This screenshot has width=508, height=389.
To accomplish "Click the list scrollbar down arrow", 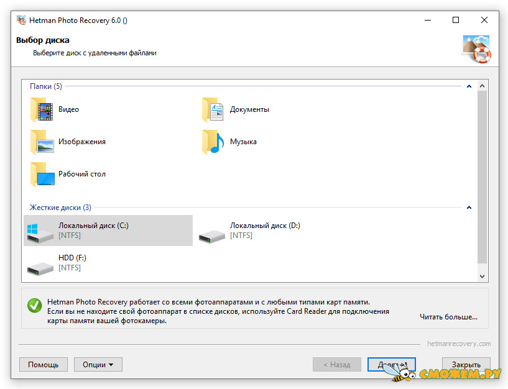I will point(482,277).
